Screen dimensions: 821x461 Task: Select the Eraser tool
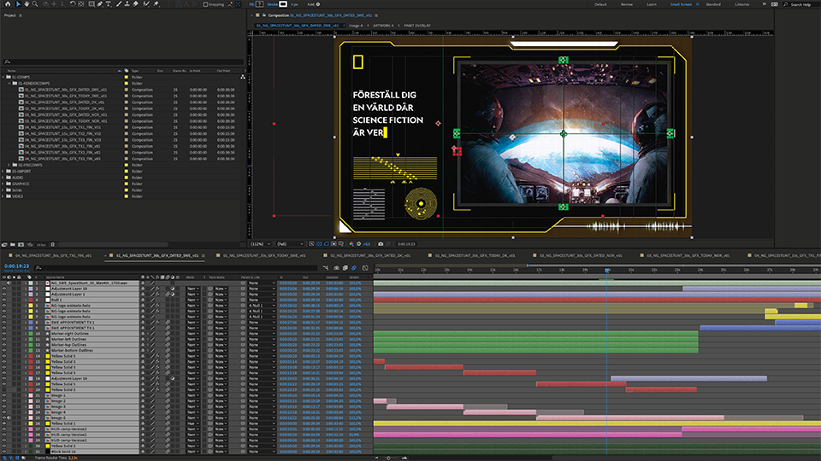pyautogui.click(x=136, y=4)
